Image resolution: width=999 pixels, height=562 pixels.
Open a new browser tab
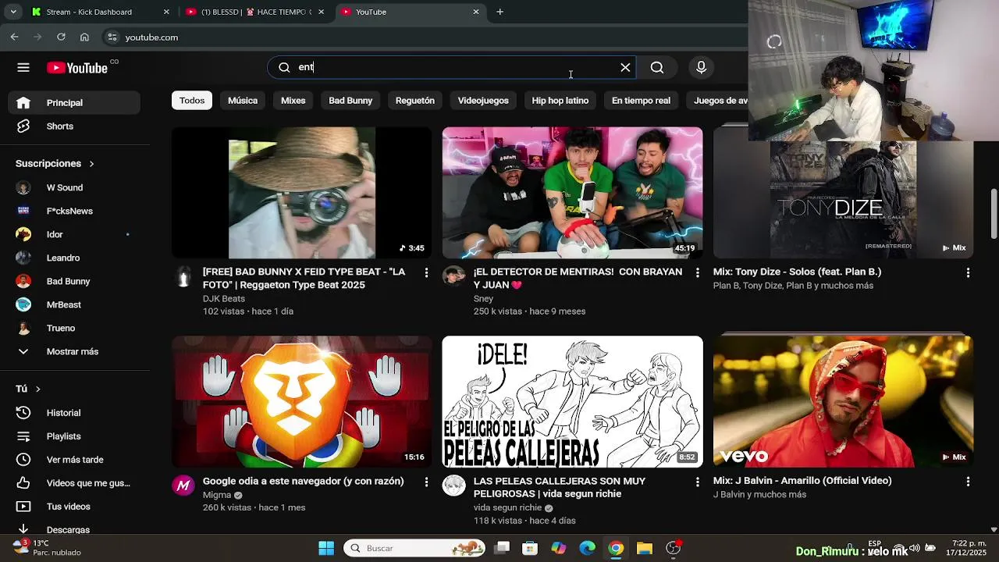[x=499, y=12]
